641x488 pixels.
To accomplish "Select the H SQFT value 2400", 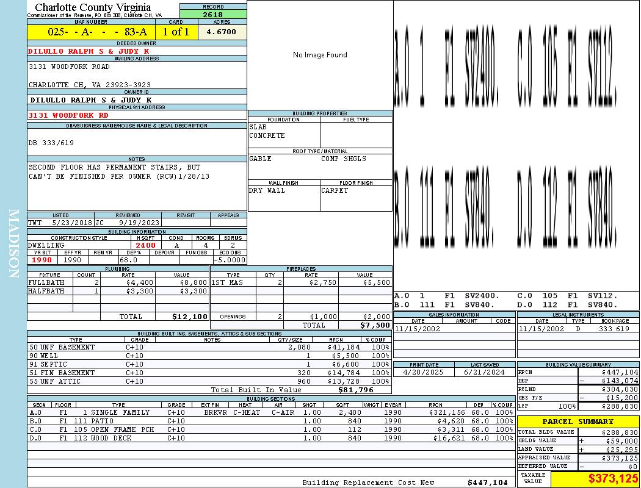I will pyautogui.click(x=145, y=245).
